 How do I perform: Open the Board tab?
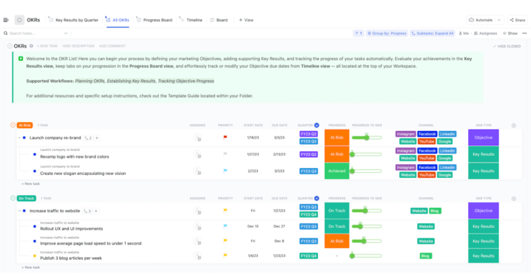(x=219, y=20)
